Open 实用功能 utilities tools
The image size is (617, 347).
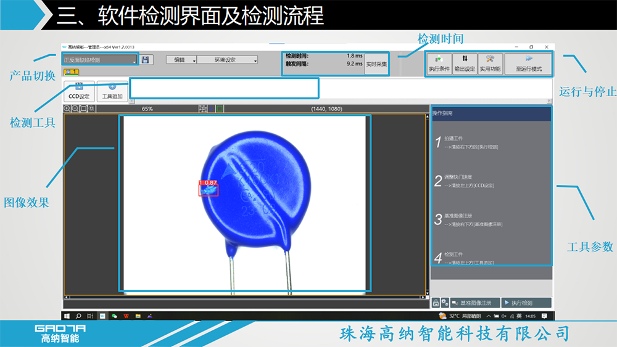tap(490, 63)
